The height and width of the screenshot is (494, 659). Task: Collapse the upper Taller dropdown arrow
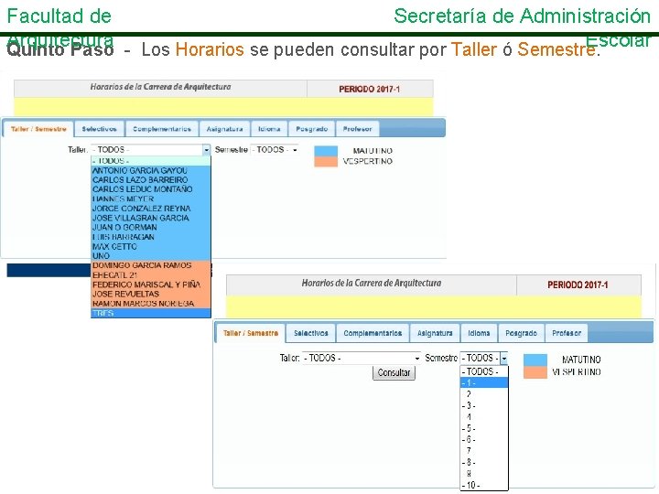click(x=206, y=149)
